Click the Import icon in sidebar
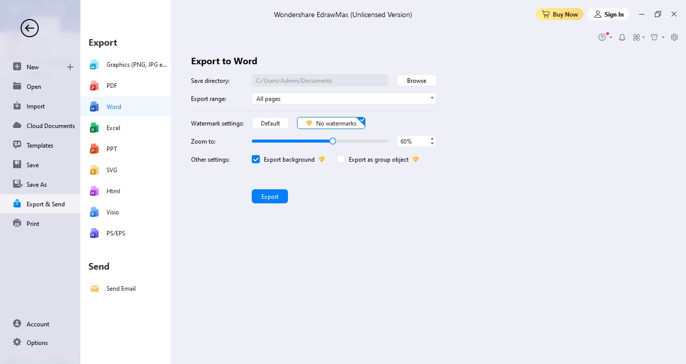Image resolution: width=686 pixels, height=364 pixels. click(x=17, y=106)
